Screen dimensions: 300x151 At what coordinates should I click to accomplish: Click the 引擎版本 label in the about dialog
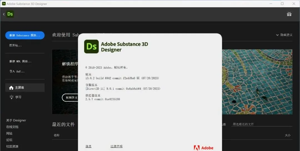click(x=91, y=85)
